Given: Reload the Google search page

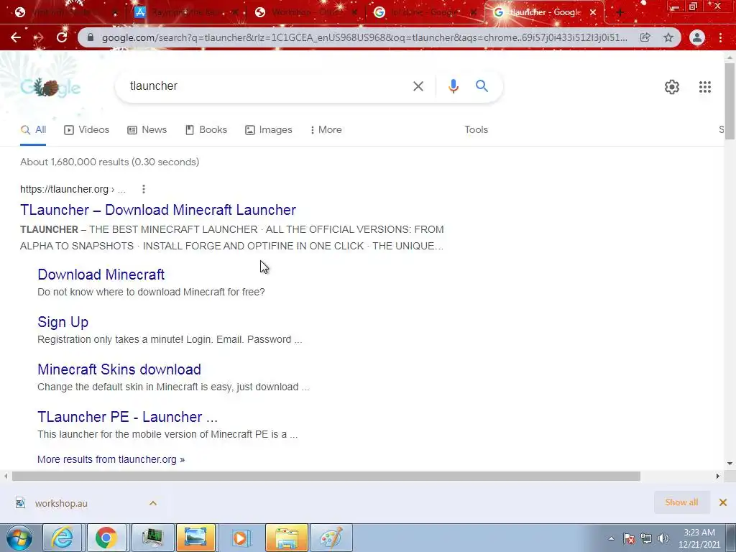Looking at the screenshot, I should [x=62, y=37].
